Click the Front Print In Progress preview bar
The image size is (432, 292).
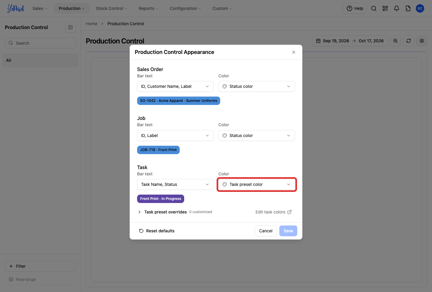point(160,199)
